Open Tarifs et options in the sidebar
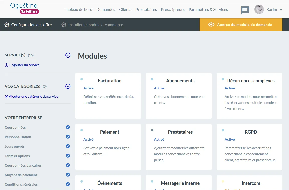 pos(17,156)
